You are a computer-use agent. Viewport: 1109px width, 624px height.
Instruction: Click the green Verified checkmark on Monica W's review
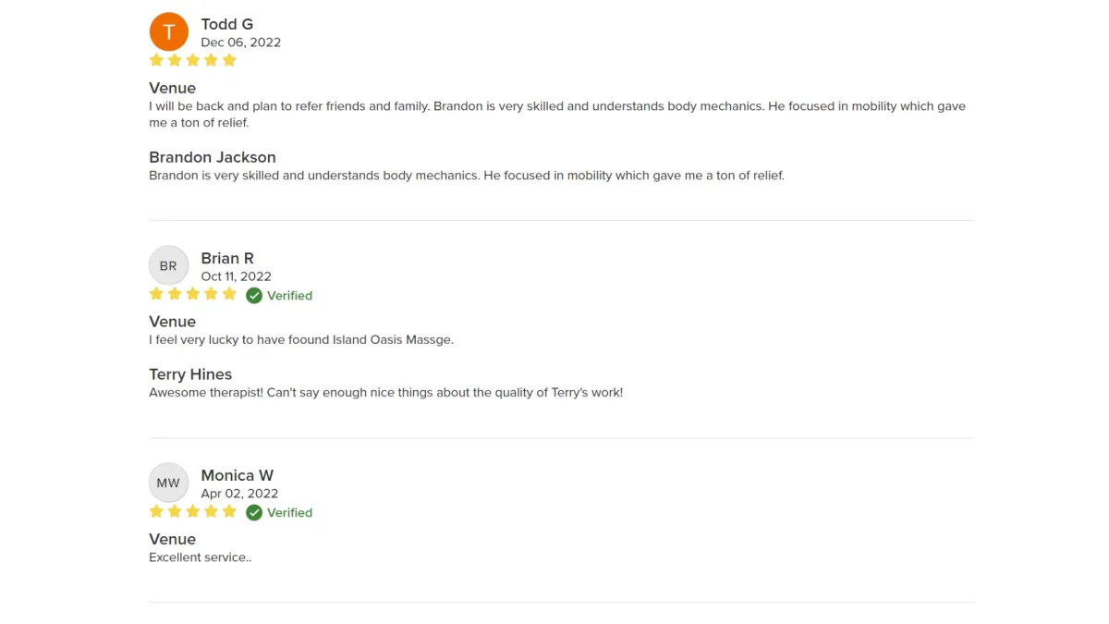[x=254, y=513]
